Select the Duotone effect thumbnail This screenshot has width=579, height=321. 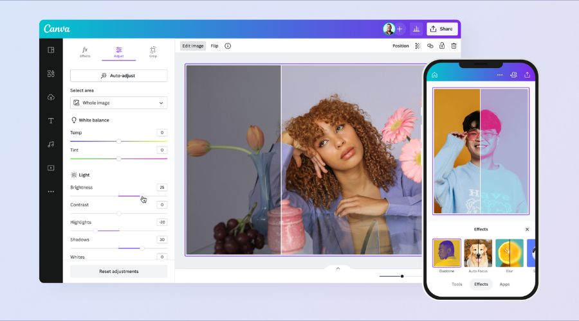tap(447, 253)
